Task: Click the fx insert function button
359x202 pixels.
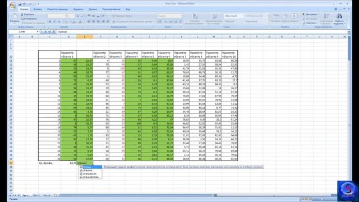Action: click(x=54, y=32)
